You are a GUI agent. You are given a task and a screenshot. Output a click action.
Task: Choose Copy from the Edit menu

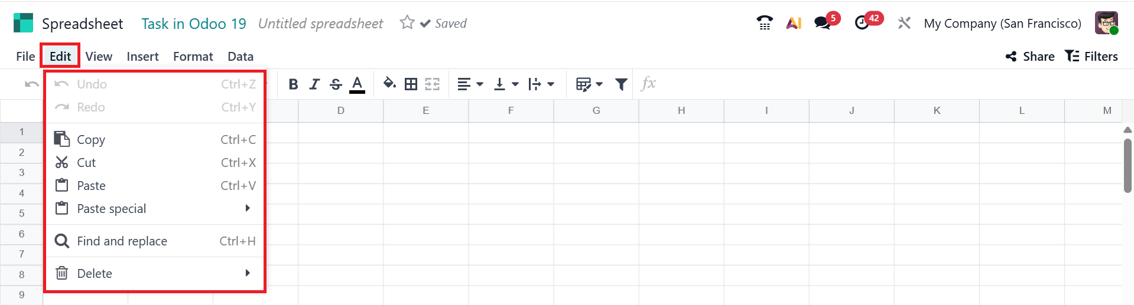[x=91, y=140]
